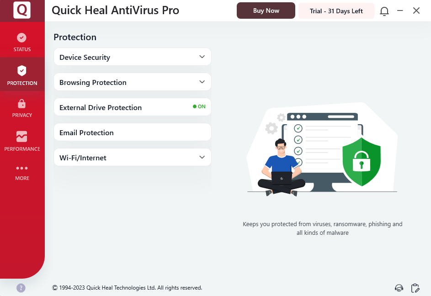
Task: Click the help question mark icon
Action: 21,288
